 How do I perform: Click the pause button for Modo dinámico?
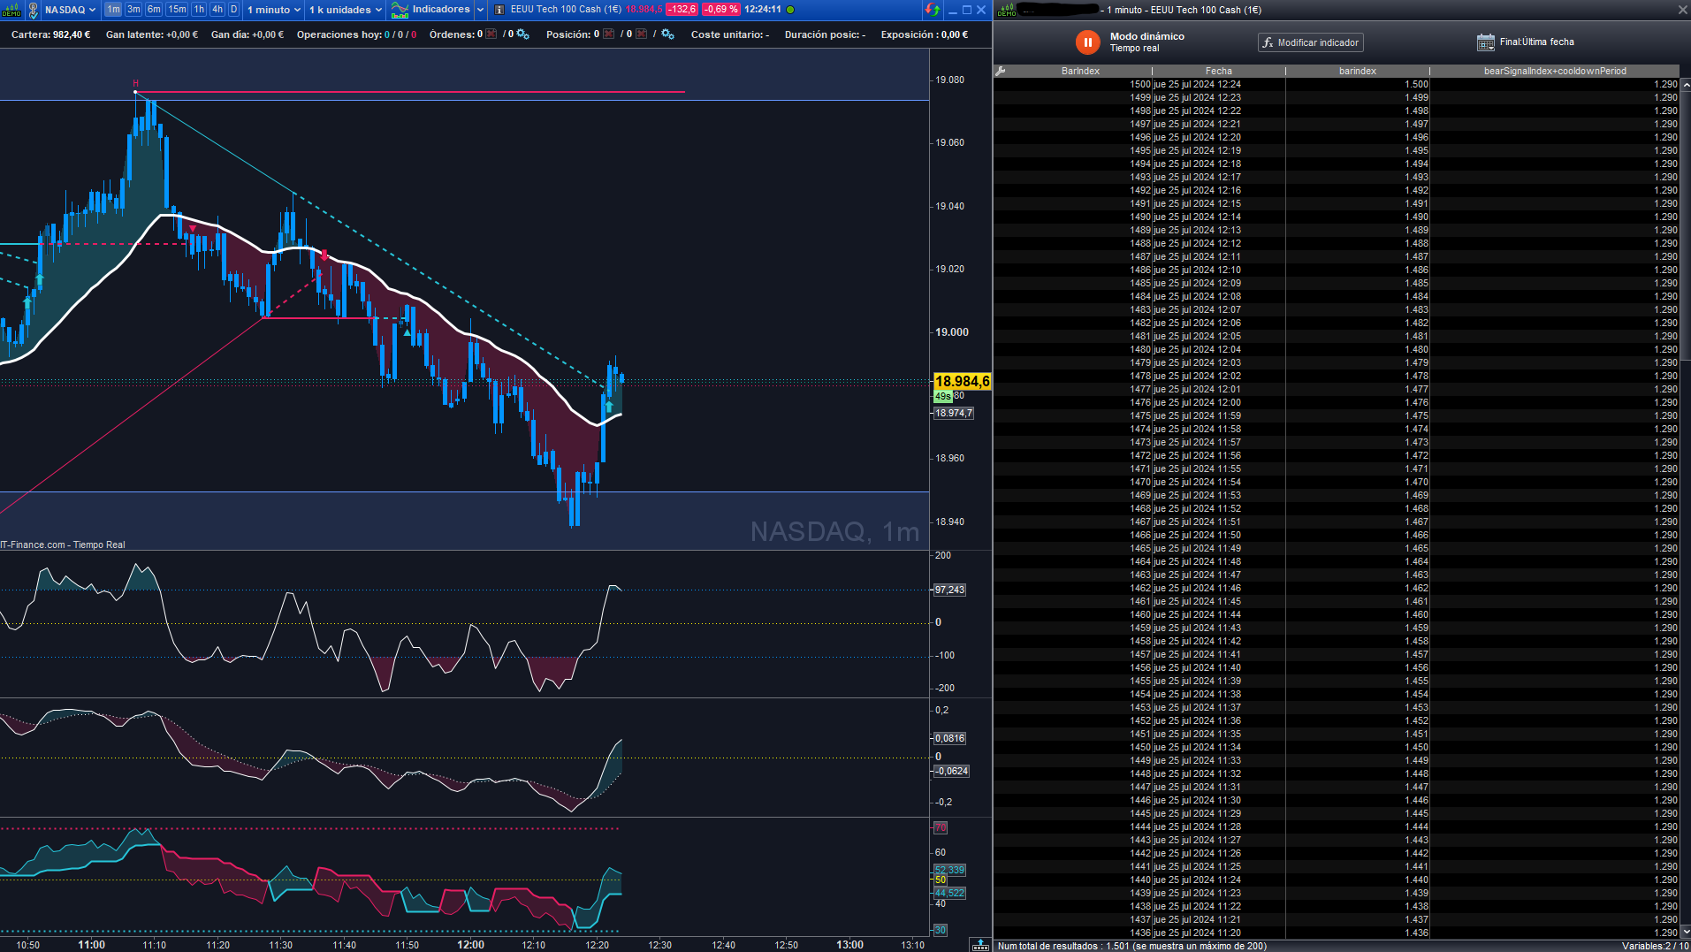(x=1087, y=42)
